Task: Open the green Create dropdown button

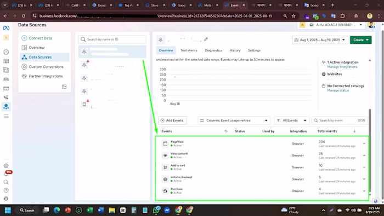Action: pos(361,40)
